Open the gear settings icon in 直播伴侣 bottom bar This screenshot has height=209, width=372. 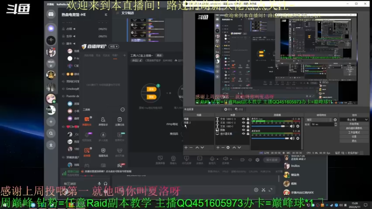[x=258, y=160]
